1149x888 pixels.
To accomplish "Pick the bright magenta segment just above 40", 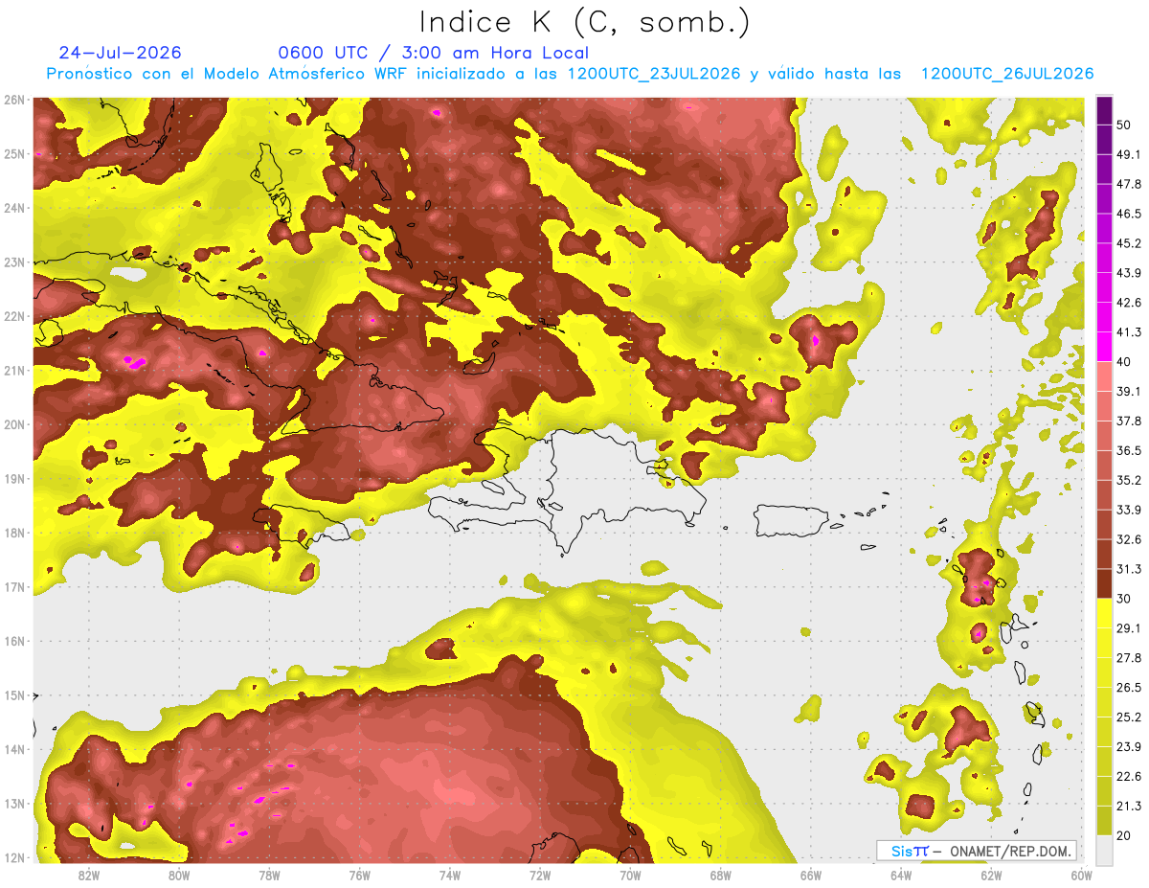I will point(1104,347).
